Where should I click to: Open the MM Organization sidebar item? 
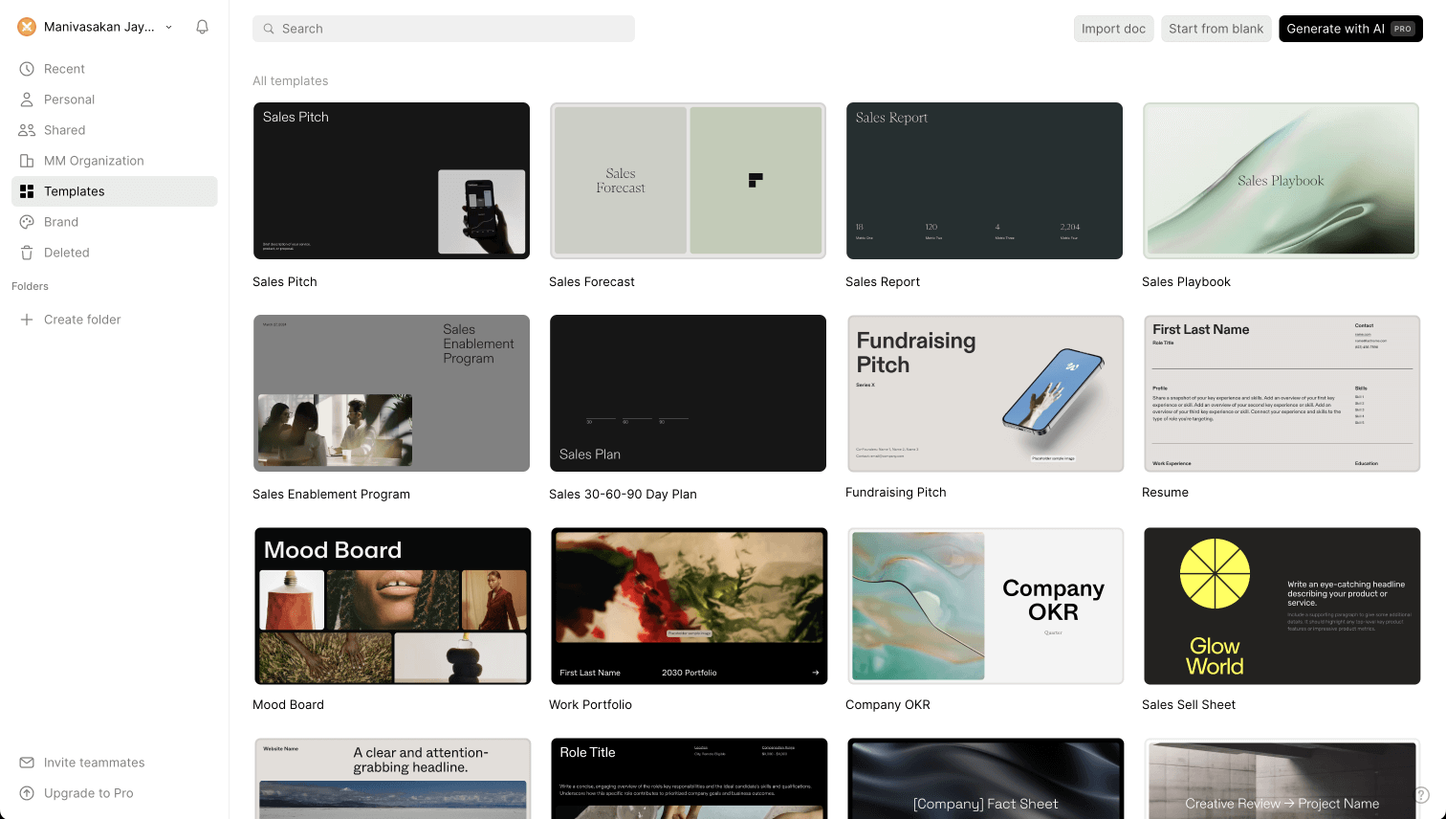[94, 161]
